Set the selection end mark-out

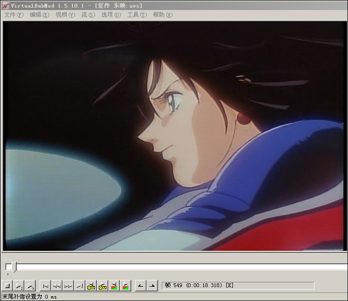[x=152, y=286]
